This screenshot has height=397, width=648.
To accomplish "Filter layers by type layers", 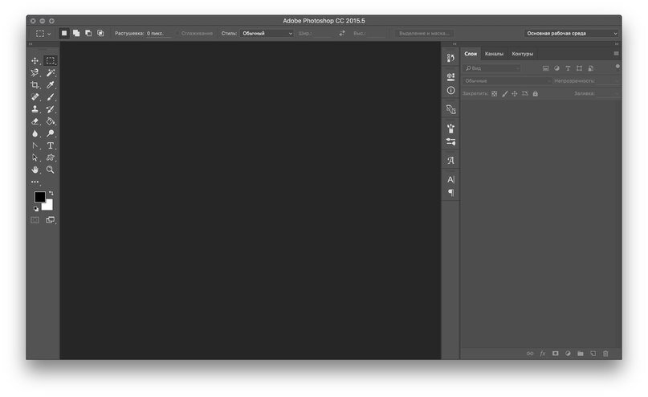I will pyautogui.click(x=568, y=68).
